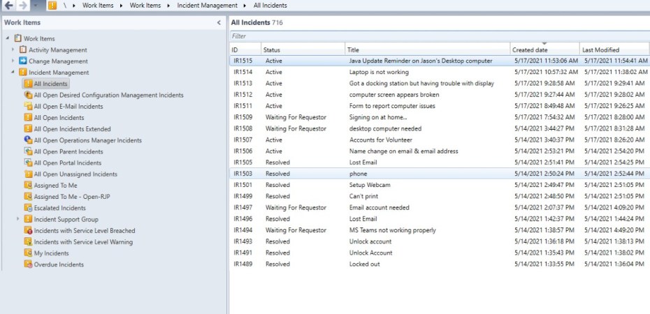650x314 pixels.
Task: Select incident IR1509 row
Action: (x=440, y=117)
